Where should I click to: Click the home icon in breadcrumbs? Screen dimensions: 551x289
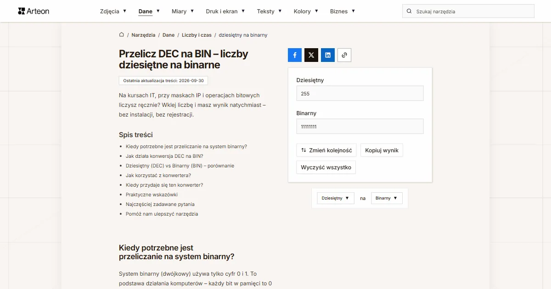[122, 35]
